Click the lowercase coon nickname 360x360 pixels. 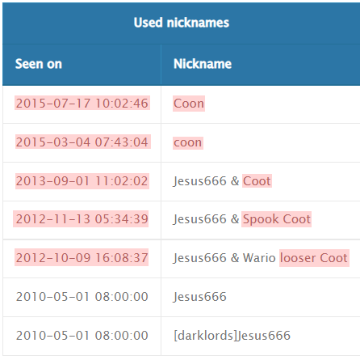(x=187, y=142)
